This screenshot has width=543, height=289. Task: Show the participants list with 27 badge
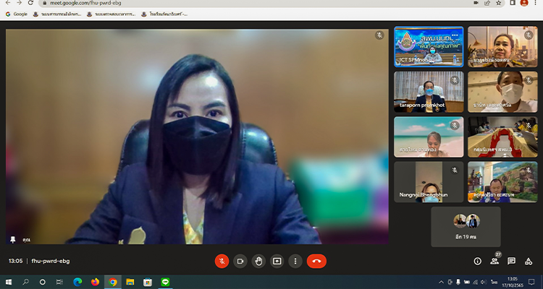pos(495,261)
